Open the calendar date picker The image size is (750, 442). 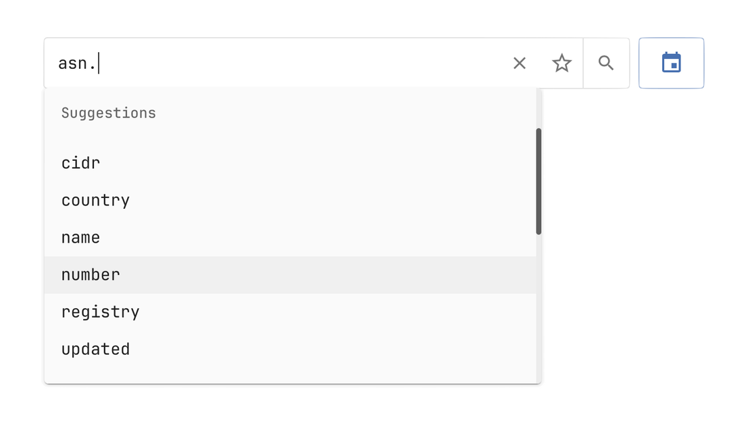pos(671,63)
